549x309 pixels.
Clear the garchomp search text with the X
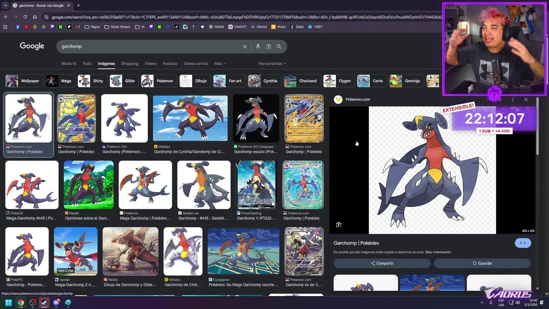(245, 46)
